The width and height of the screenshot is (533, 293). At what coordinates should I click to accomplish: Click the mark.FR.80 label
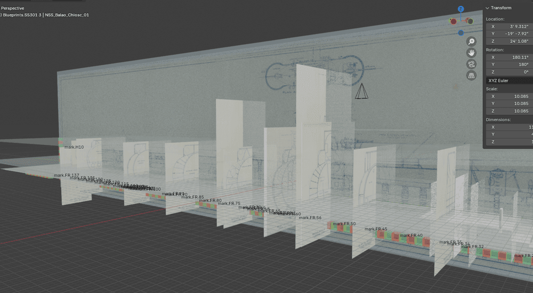tap(210, 200)
